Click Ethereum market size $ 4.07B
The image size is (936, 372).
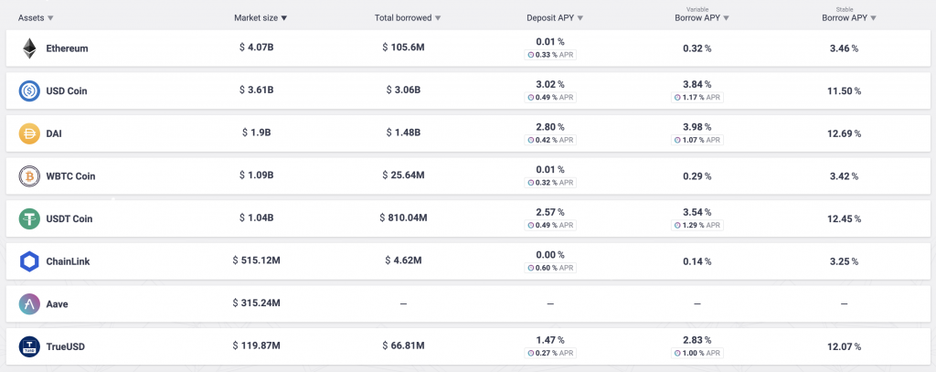257,47
